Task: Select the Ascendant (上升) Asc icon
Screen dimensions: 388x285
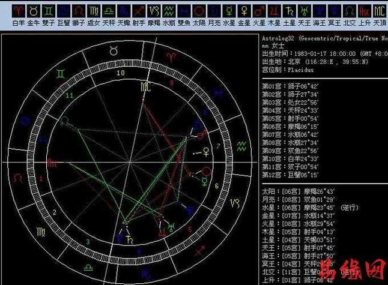Action: coord(365,11)
